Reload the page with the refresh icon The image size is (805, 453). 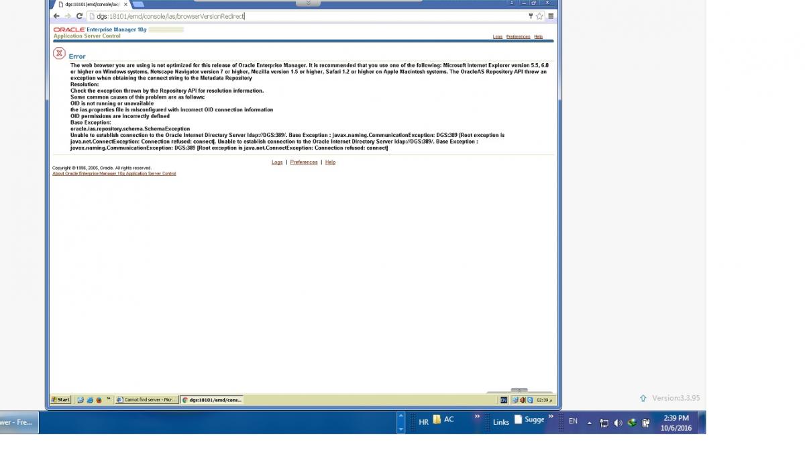(x=79, y=16)
